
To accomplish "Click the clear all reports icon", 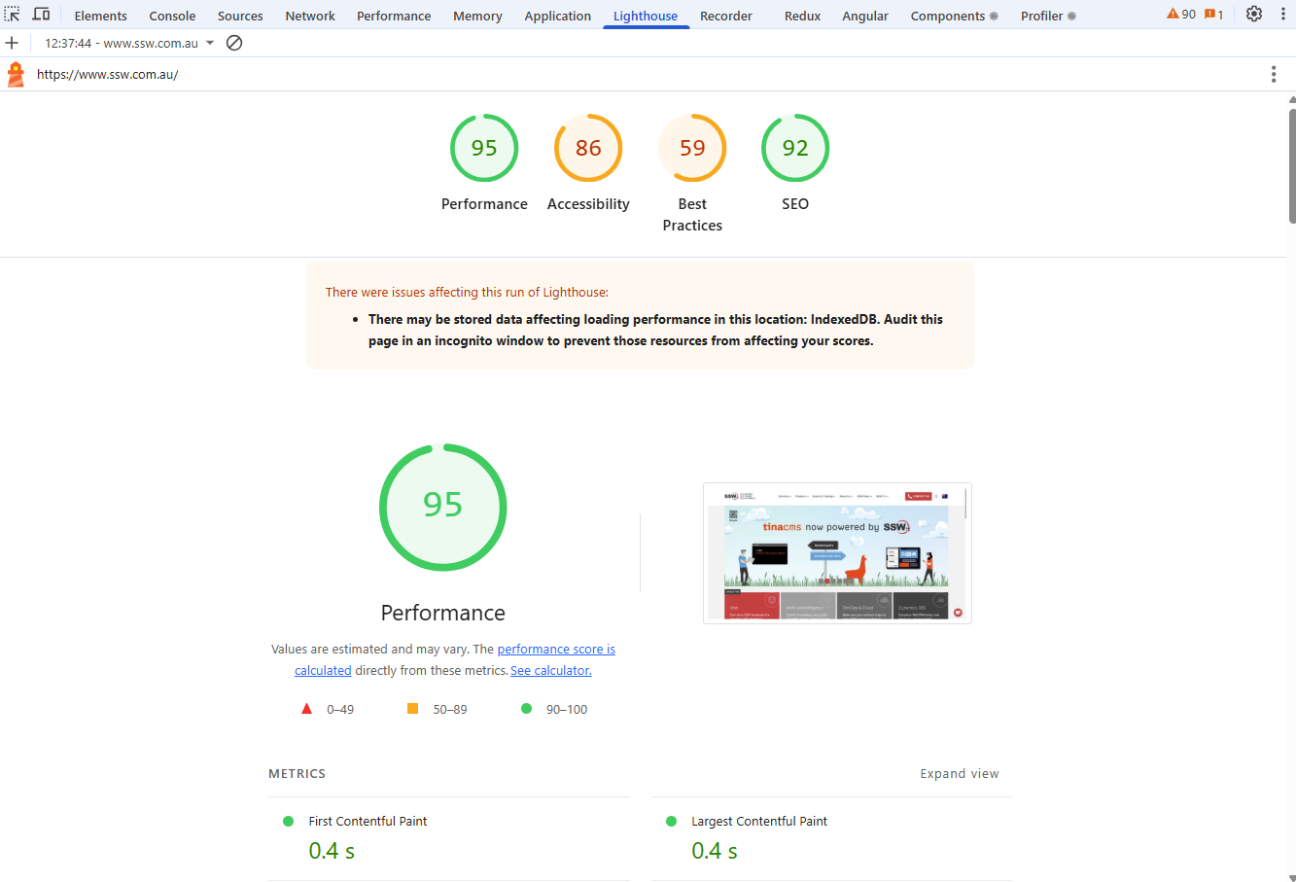I will click(x=234, y=43).
